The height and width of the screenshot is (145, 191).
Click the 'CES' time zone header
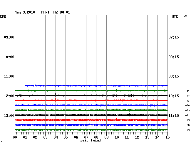[3, 17]
